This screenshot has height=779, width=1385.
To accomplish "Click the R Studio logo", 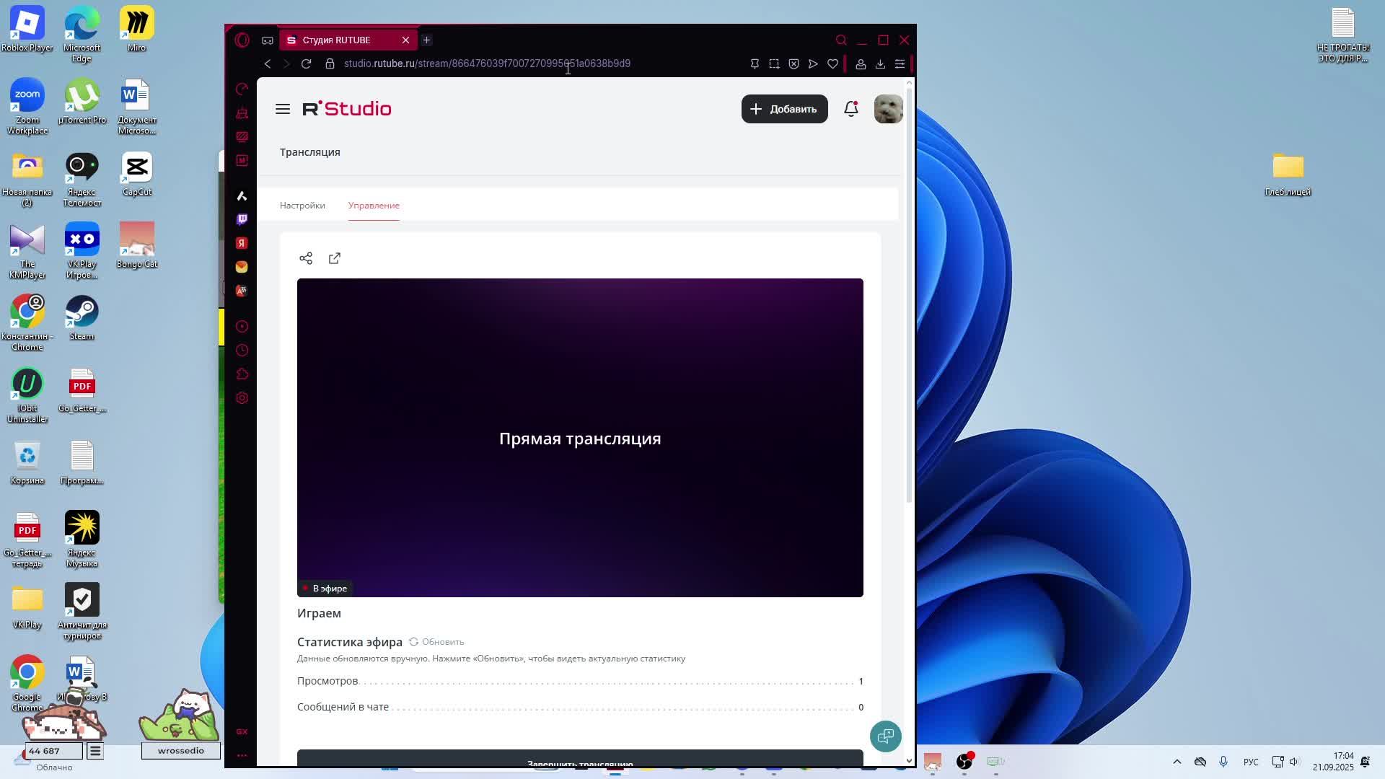I will [347, 109].
